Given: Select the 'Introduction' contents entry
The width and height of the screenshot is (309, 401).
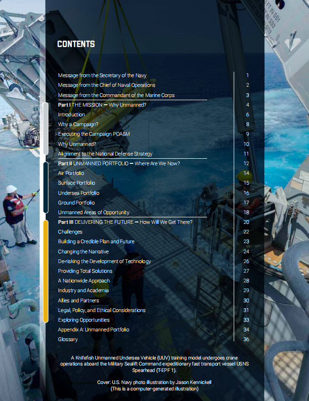Looking at the screenshot, I should [71, 114].
